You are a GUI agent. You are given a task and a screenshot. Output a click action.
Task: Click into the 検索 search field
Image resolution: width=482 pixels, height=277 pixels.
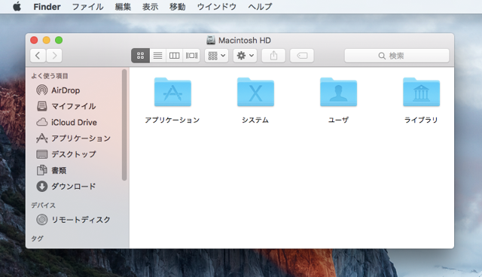[x=397, y=56]
